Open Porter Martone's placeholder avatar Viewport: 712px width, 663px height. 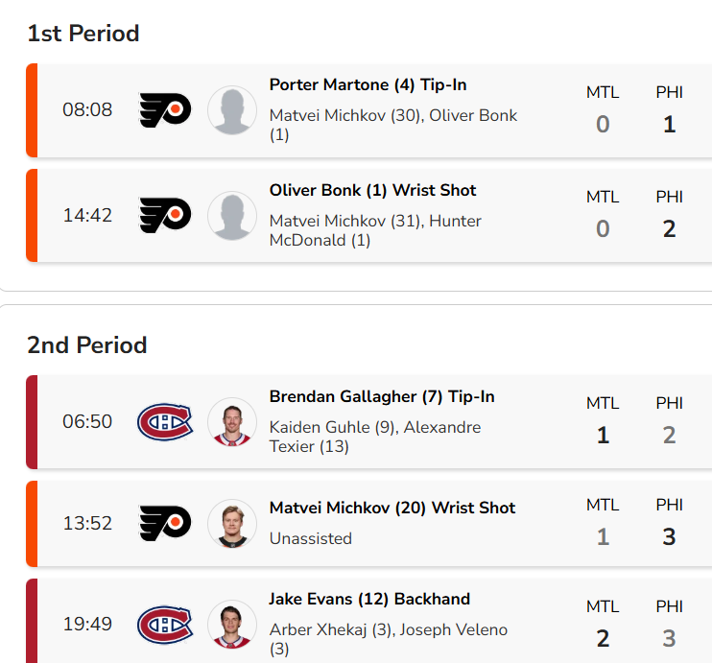click(232, 110)
